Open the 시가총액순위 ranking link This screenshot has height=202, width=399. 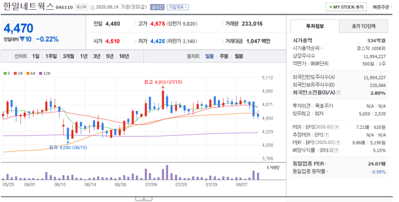click(x=308, y=48)
